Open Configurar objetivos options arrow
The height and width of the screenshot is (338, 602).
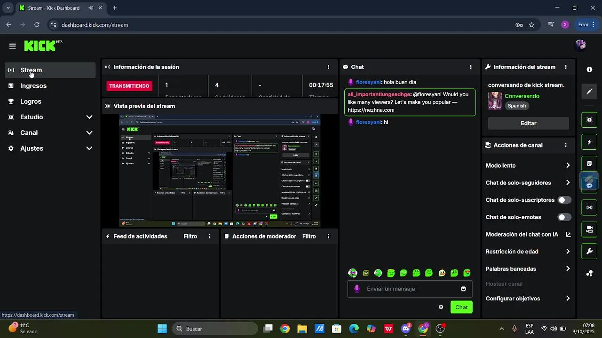[x=568, y=299]
